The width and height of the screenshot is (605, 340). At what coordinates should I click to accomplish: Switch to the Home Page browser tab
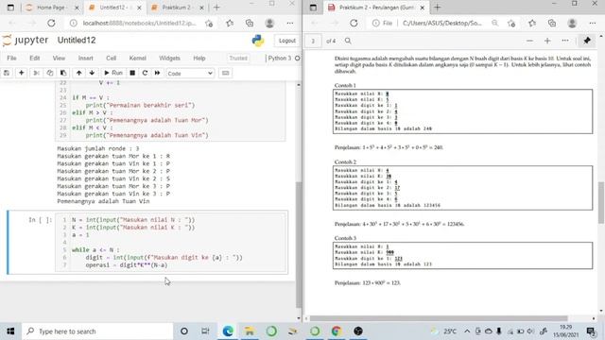tap(51, 8)
